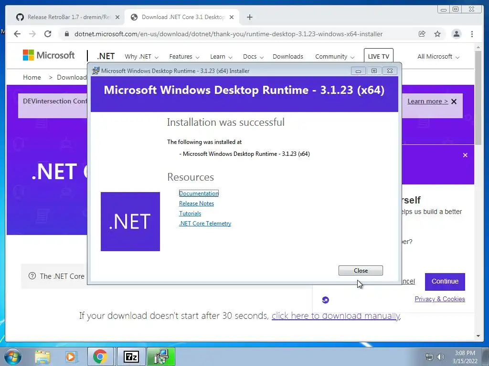Click the LIVE TV button

pyautogui.click(x=379, y=56)
